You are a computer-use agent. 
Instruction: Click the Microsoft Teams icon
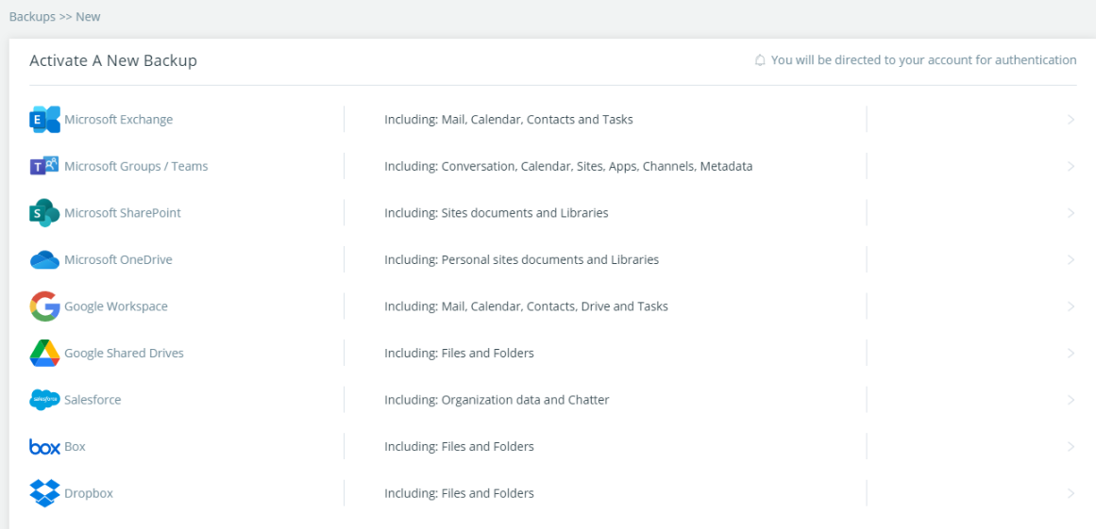(44, 166)
